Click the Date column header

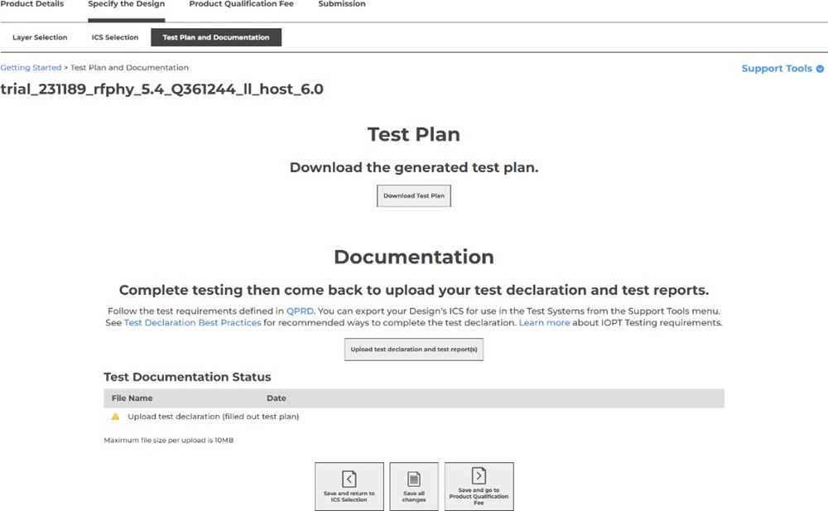point(277,398)
